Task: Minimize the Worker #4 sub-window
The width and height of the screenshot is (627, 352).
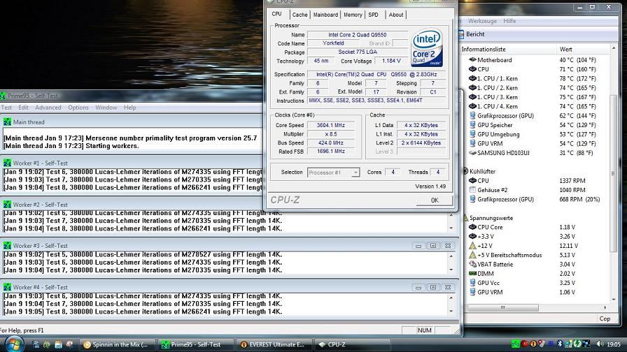Action: pyautogui.click(x=418, y=287)
